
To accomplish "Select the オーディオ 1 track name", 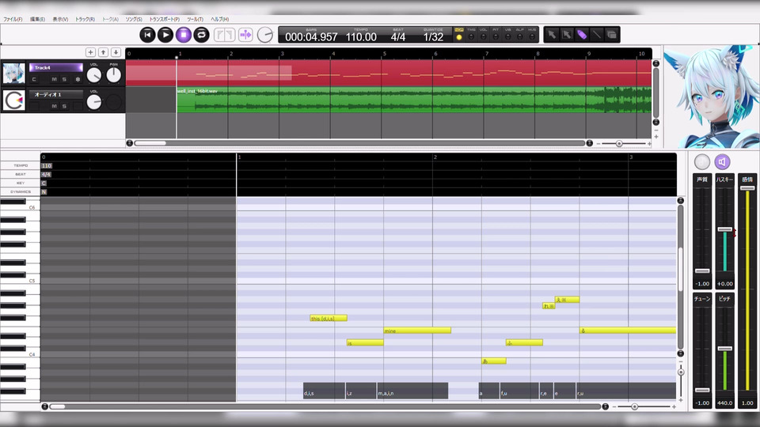I will [55, 94].
